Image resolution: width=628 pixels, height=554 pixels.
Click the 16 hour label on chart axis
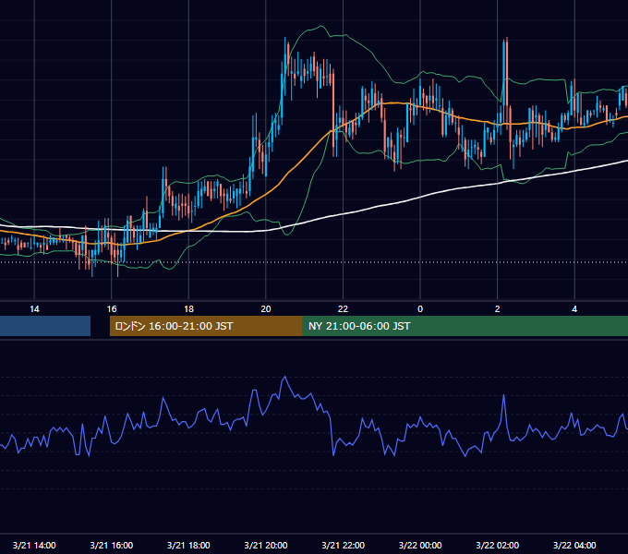click(x=112, y=309)
